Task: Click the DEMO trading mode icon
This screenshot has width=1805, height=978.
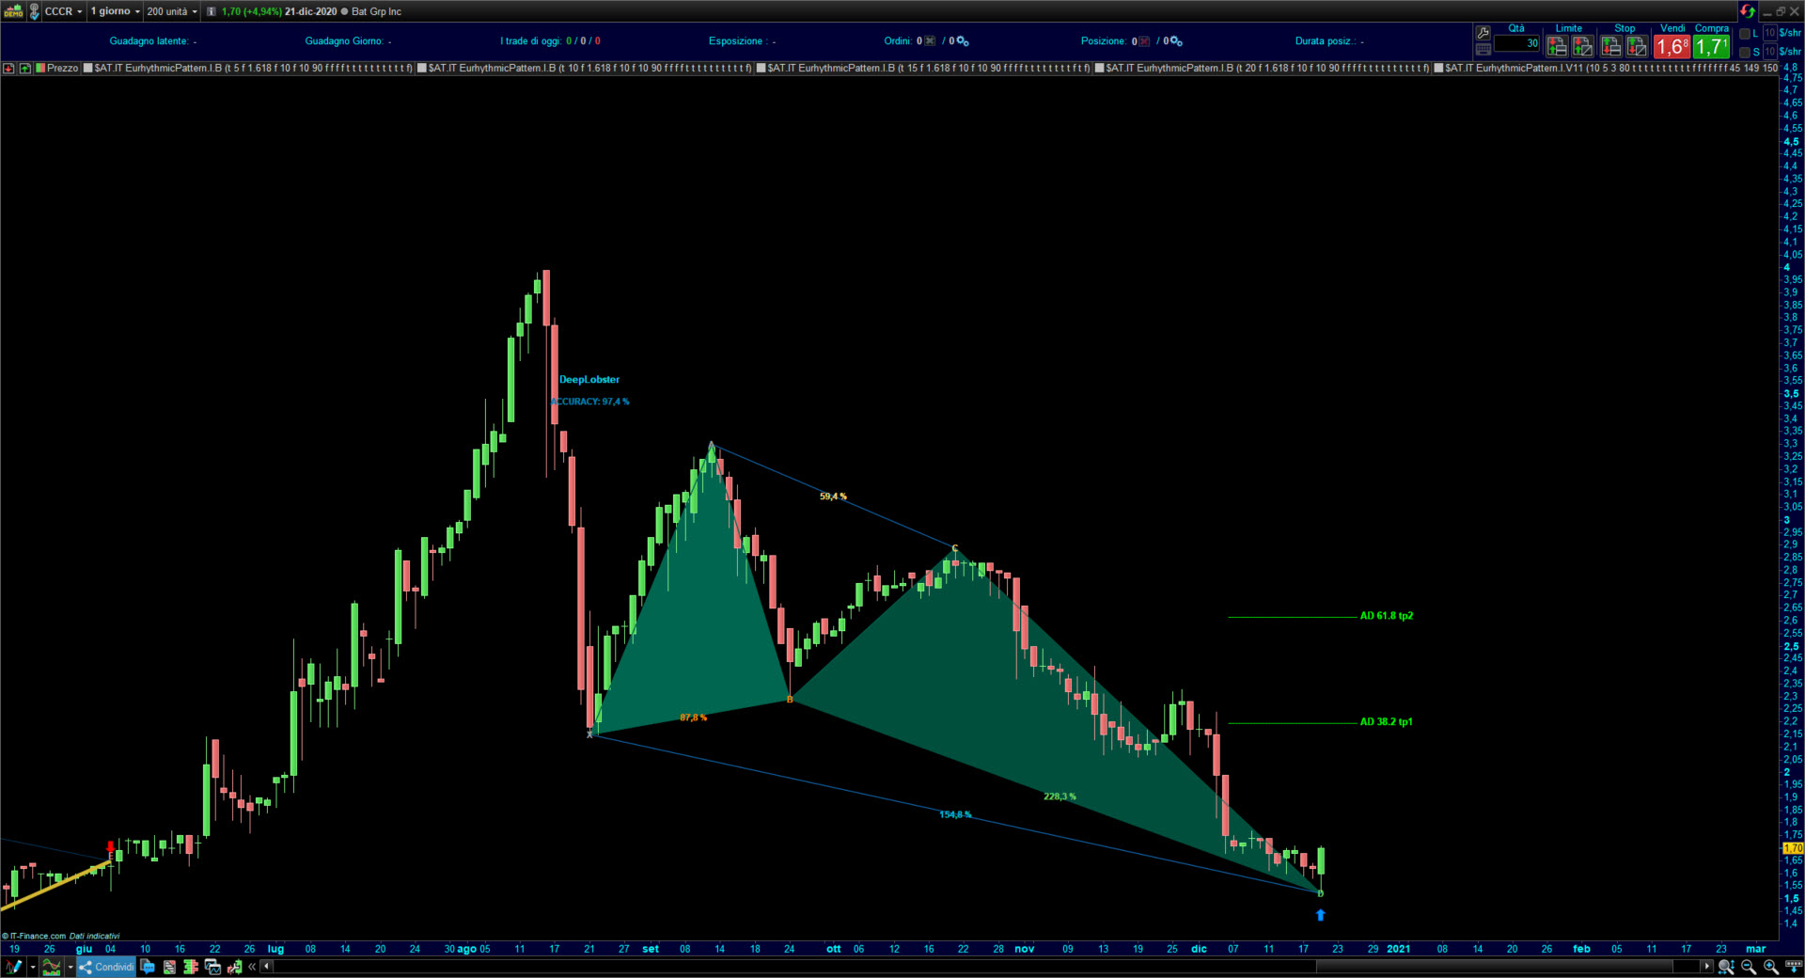Action: (13, 11)
